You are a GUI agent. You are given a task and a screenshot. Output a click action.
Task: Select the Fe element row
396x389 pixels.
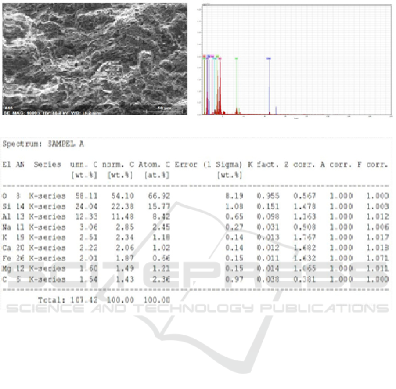click(x=195, y=258)
